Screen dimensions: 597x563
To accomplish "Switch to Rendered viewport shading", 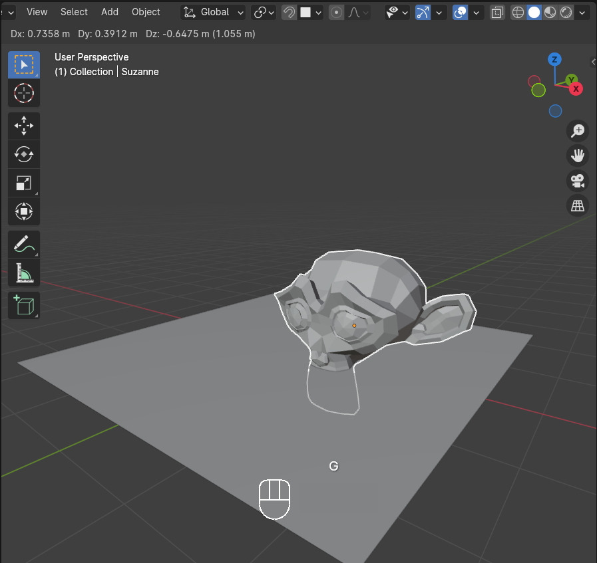I will click(566, 13).
